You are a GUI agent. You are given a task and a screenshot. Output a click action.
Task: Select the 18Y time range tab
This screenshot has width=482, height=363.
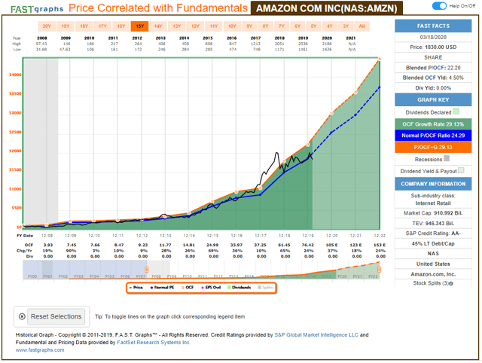84,26
